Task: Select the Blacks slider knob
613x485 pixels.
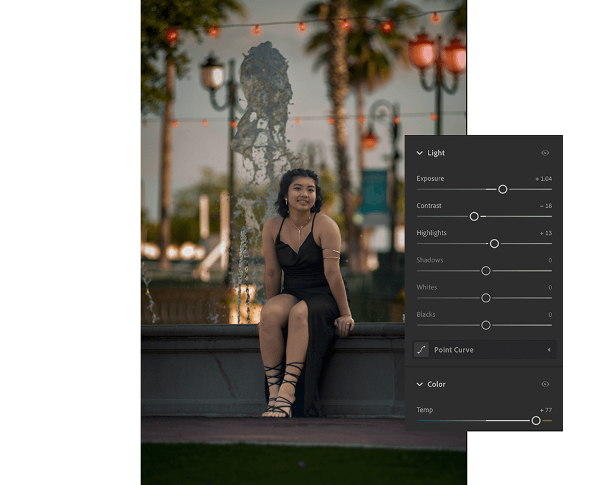Action: pos(485,325)
